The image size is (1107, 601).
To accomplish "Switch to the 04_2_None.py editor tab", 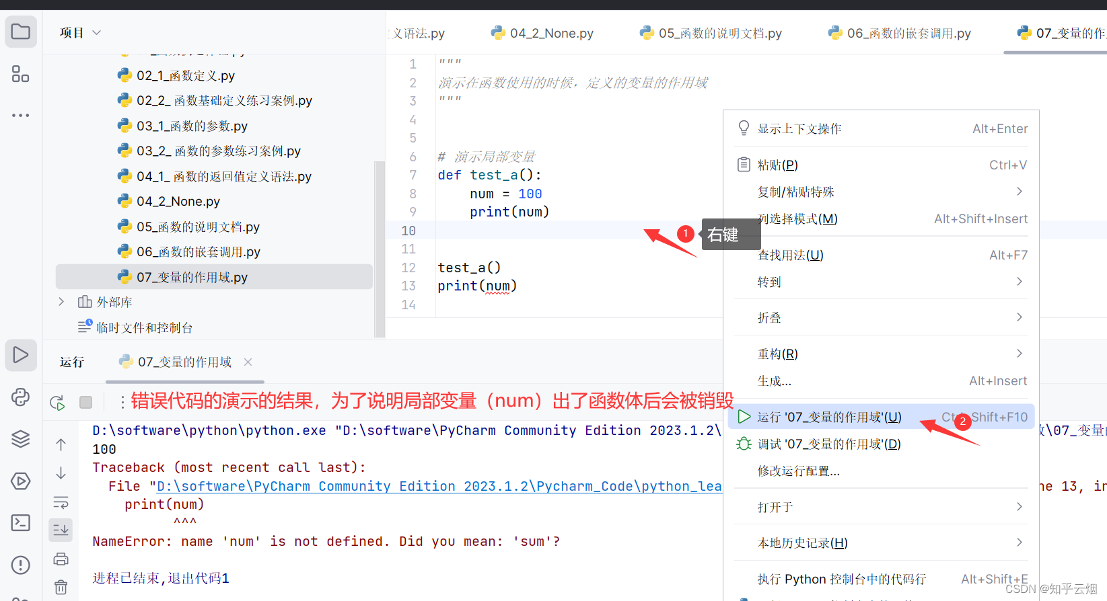I will point(542,33).
